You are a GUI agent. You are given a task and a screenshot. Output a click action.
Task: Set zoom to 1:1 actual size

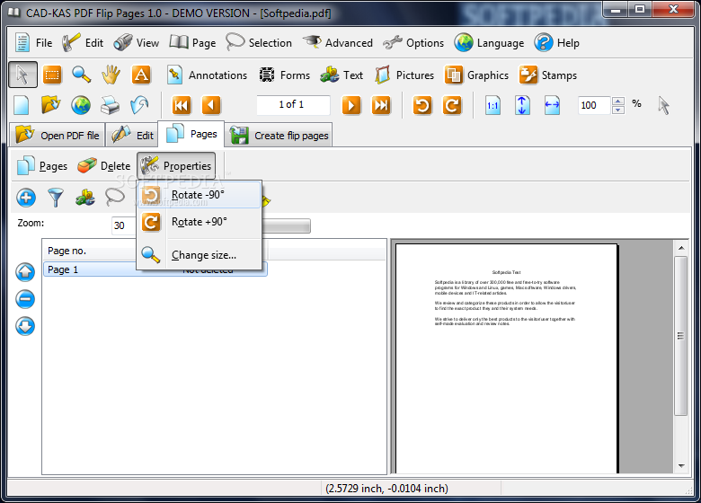492,105
